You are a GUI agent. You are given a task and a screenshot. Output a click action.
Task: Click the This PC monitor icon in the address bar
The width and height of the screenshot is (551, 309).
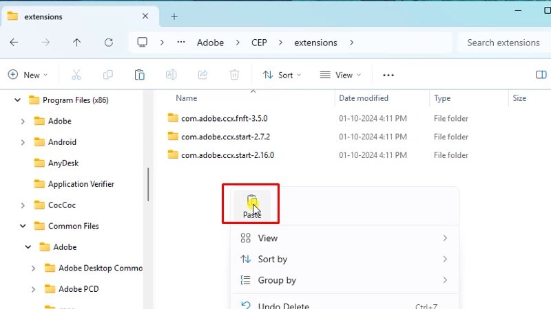click(142, 43)
